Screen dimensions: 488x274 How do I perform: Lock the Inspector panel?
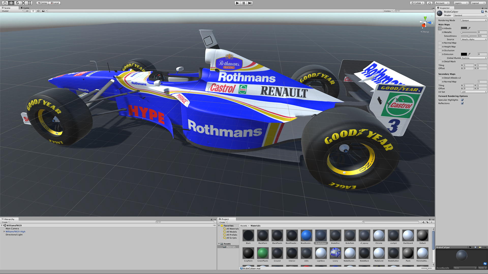[x=482, y=8]
